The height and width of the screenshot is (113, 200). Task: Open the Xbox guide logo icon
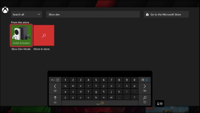point(5,10)
